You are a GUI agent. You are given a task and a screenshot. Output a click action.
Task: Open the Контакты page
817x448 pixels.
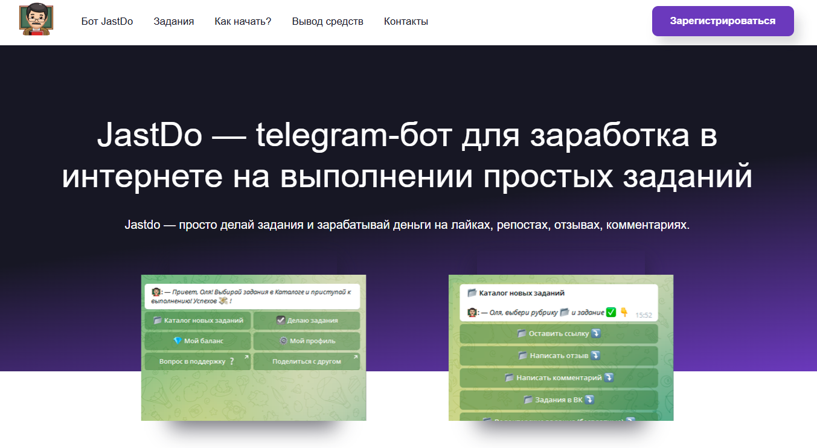[x=406, y=22]
